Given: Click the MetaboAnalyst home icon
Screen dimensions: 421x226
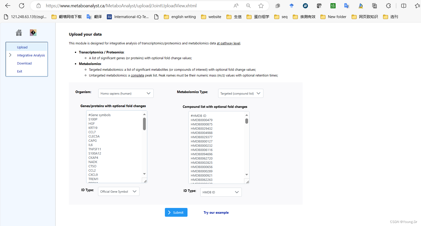Looking at the screenshot, I should pyautogui.click(x=19, y=32).
